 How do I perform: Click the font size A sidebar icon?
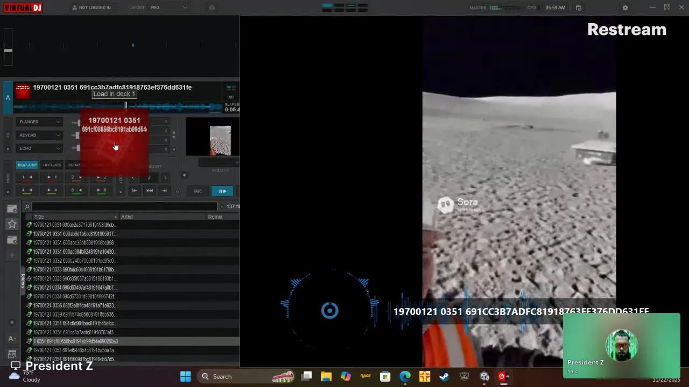(12, 339)
